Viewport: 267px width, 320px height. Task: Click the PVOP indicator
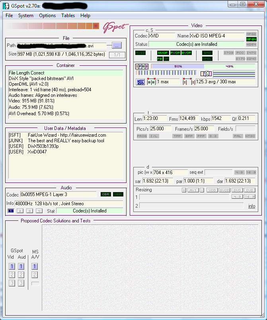tap(175, 53)
